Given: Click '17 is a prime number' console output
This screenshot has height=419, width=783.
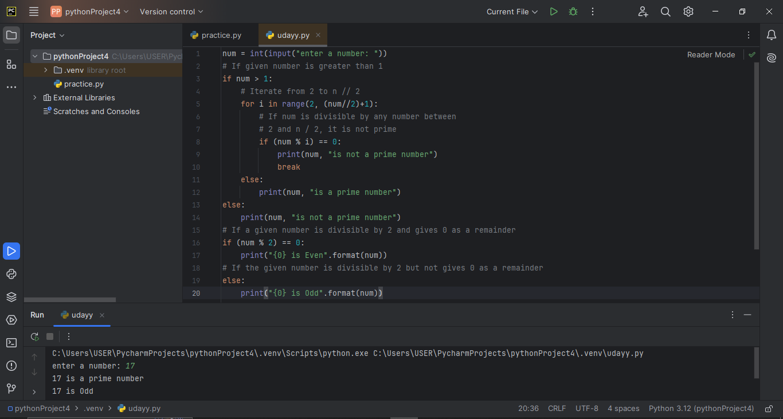Looking at the screenshot, I should pos(98,378).
